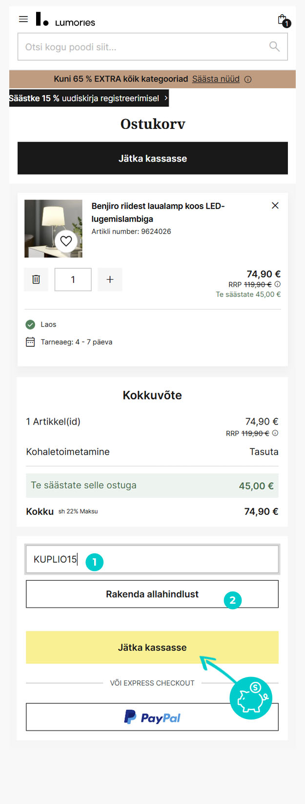Screen dimensions: 305x804
Task: Click info icon next to Säästa nüüd
Action: coord(248,80)
